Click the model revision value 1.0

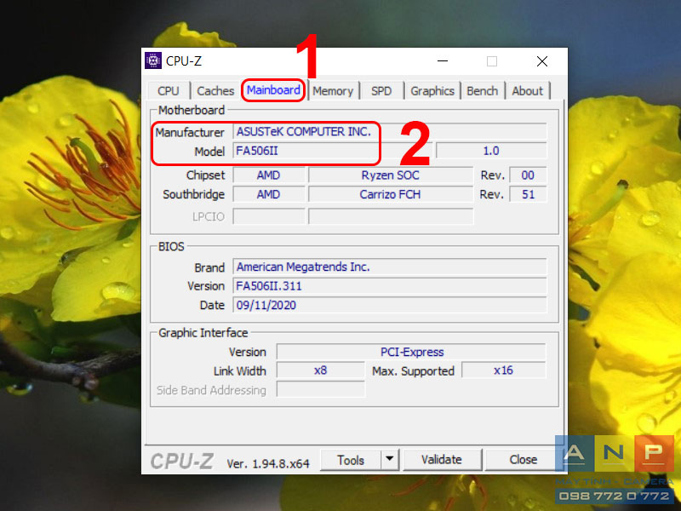click(x=491, y=151)
